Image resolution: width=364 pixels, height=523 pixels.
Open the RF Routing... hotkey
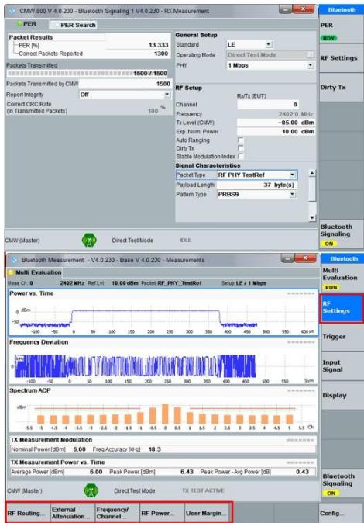pyautogui.click(x=28, y=513)
